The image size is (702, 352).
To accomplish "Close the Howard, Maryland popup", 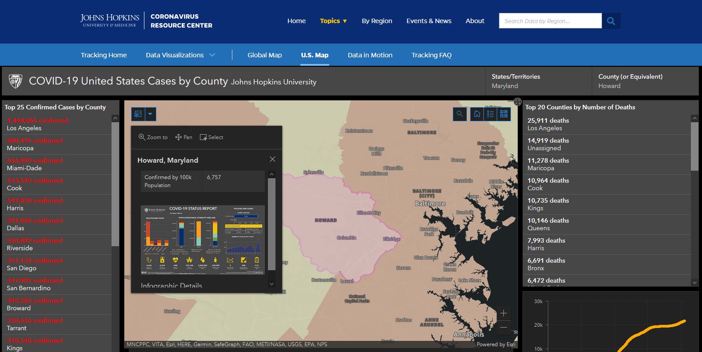I will (x=272, y=159).
